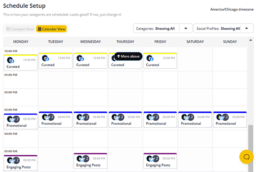Viewport: 256px width, 172px height.
Task: Open Saturday's Promotional 03:00 PM slot
Action: pyautogui.click(x=195, y=120)
